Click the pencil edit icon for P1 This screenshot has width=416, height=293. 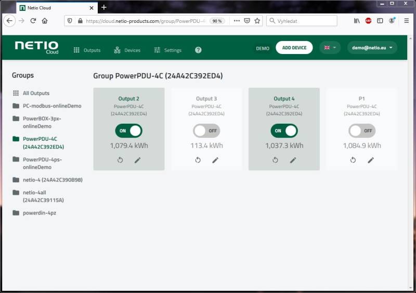371,160
